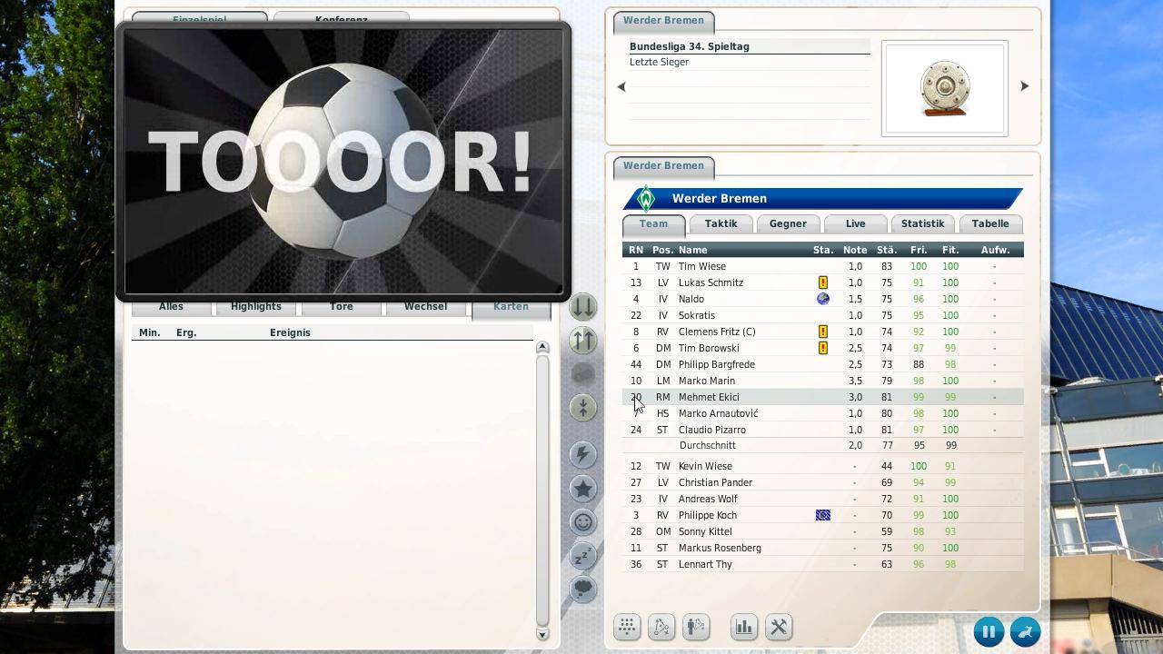Image resolution: width=1163 pixels, height=654 pixels.
Task: Select player Philipp Bargfrede row
Action: pyautogui.click(x=823, y=364)
